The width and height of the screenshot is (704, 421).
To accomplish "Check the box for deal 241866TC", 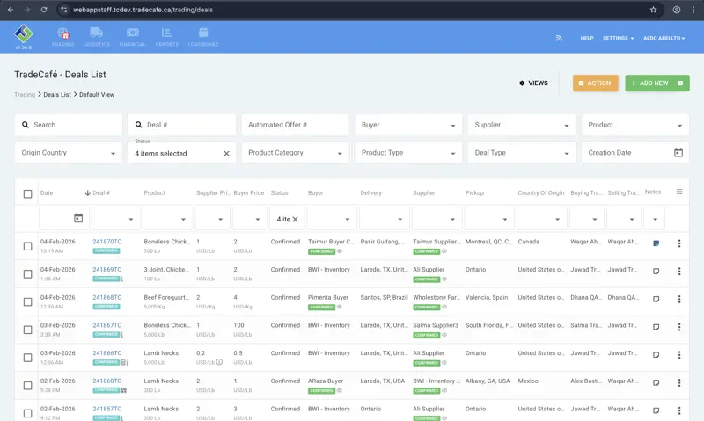I will pos(27,358).
